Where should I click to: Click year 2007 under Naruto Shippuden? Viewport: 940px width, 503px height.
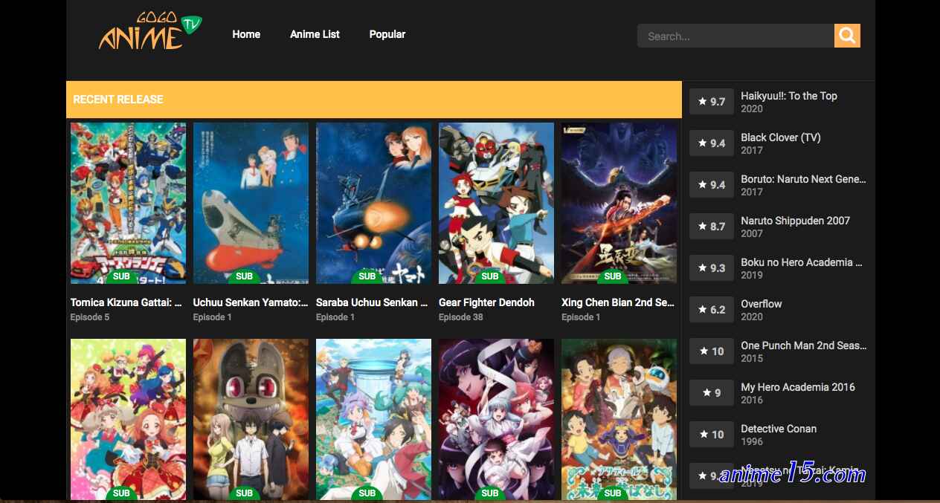pos(752,233)
